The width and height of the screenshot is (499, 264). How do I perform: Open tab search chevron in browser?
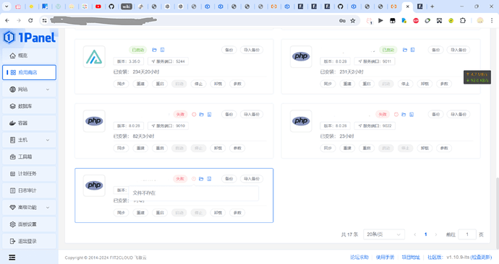7,6
